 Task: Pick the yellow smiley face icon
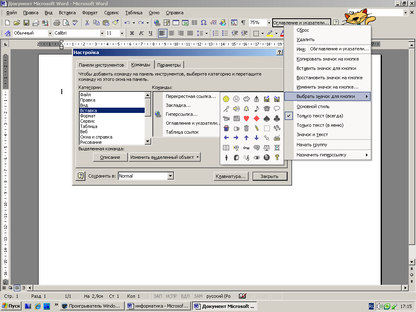tap(226, 99)
